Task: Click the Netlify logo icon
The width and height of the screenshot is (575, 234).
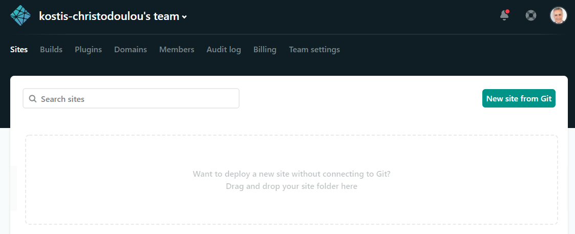Action: [x=20, y=15]
